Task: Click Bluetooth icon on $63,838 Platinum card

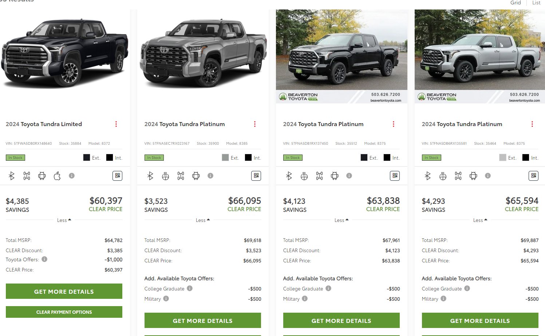Action: coord(289,176)
